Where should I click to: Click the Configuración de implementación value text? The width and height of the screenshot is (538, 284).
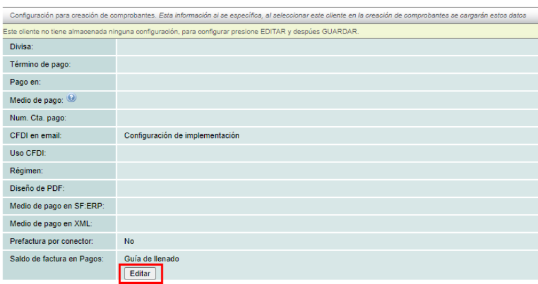coord(181,135)
